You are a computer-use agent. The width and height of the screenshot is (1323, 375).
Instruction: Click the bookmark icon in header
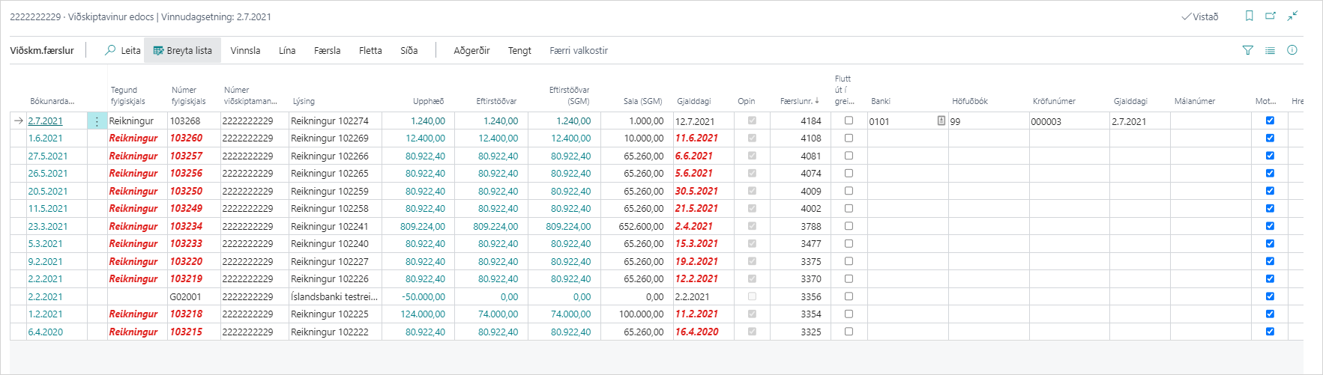click(1249, 16)
